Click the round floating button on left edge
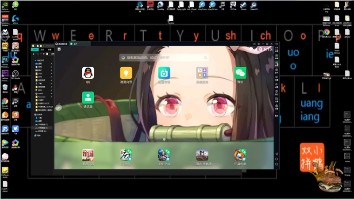The width and height of the screenshot is (354, 199). pos(58,107)
